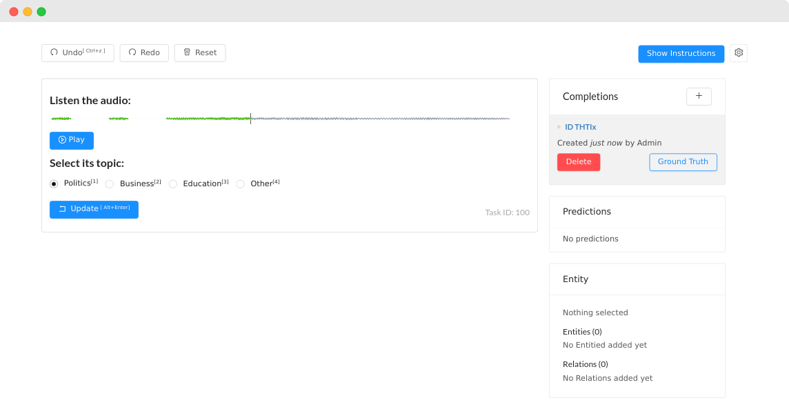Play the audio clip

(72, 140)
